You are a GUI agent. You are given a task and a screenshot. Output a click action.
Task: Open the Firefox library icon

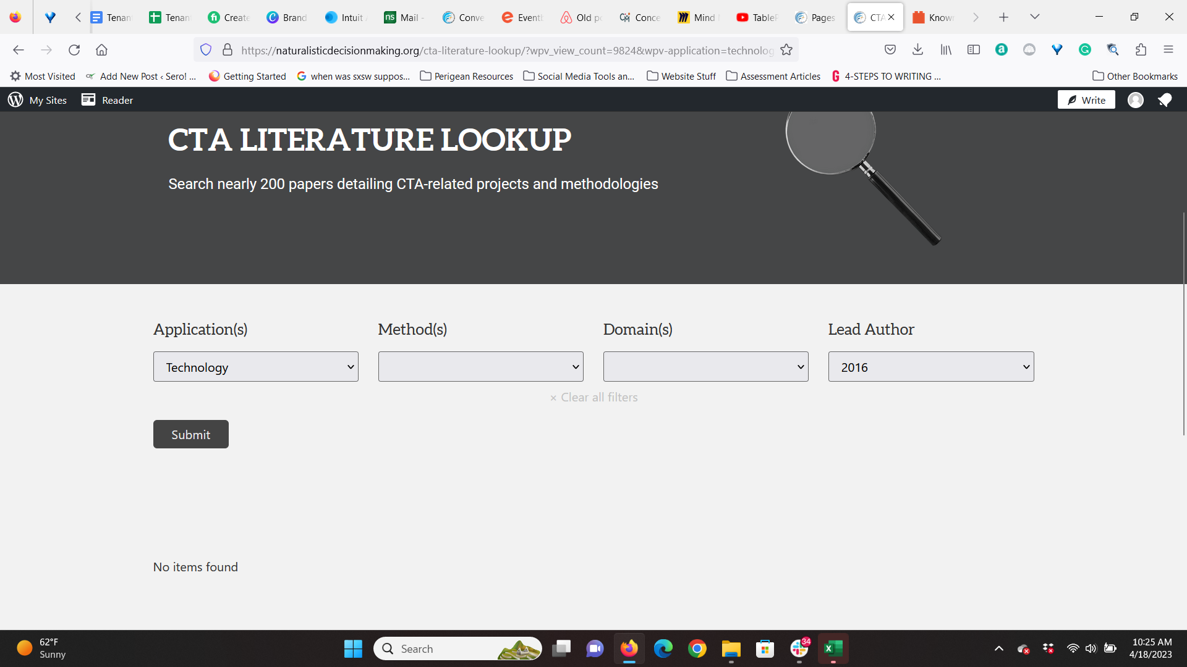point(946,50)
